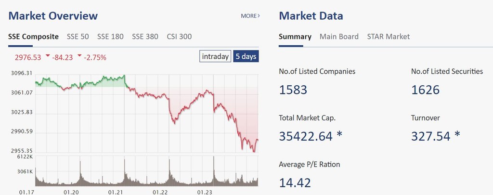Switch to the SSE 50 tab
Screen dimensions: 493x195
(78, 37)
